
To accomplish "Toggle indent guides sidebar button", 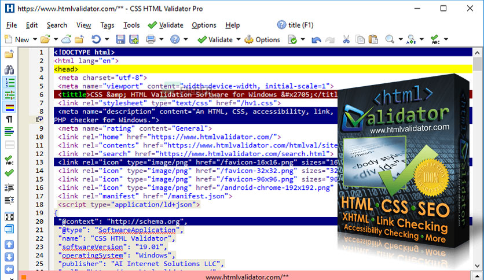I will (9, 95).
